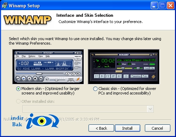Image resolution: width=176 pixels, height=137 pixels.
Task: Close the Winamp Setup window
Action: [x=170, y=5]
